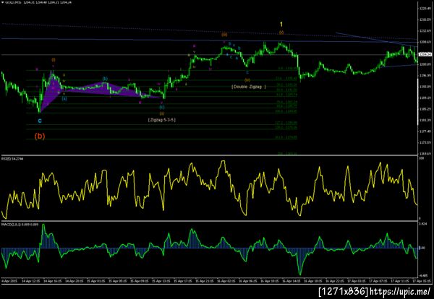
Task: Click the MACD indicator label
Action: [x=20, y=225]
